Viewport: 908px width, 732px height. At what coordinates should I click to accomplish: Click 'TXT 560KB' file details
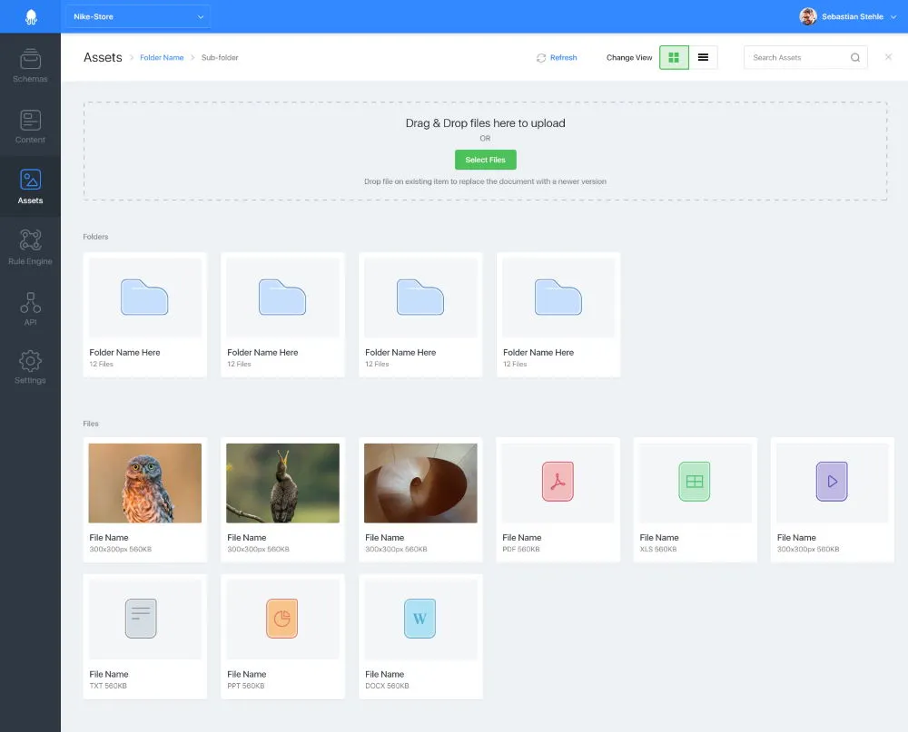[108, 686]
